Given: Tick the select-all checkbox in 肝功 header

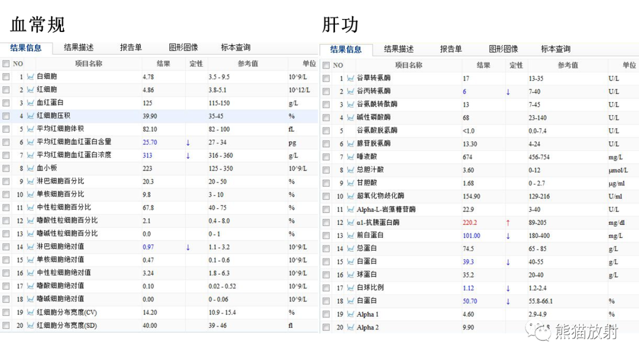Looking at the screenshot, I should point(326,65).
